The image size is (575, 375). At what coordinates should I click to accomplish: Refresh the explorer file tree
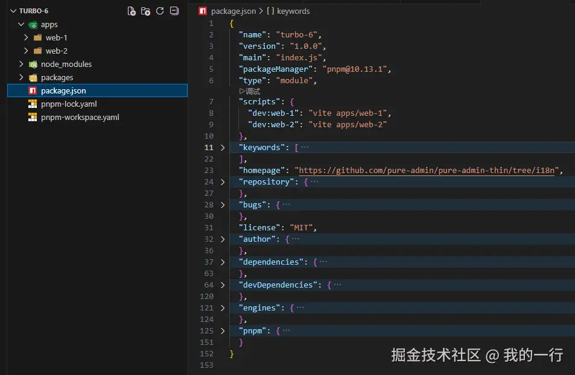tap(160, 11)
